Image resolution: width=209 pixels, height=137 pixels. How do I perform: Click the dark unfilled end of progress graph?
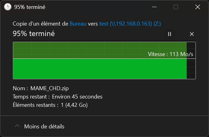[x=191, y=69]
